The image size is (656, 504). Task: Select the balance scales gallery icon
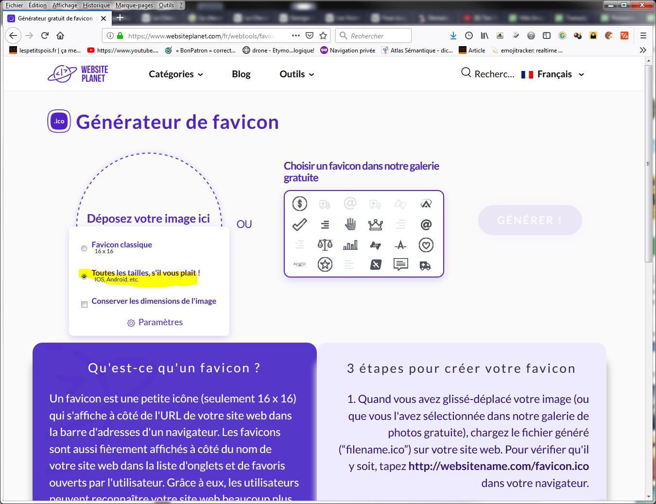325,245
